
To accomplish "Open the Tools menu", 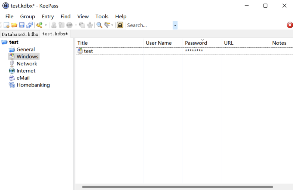I will tap(102, 17).
